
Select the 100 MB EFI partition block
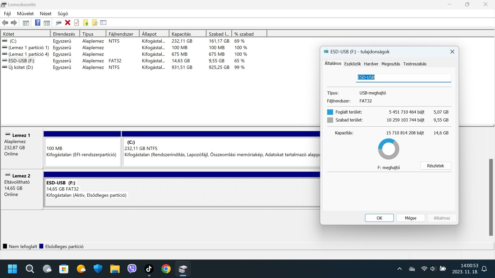(82, 152)
